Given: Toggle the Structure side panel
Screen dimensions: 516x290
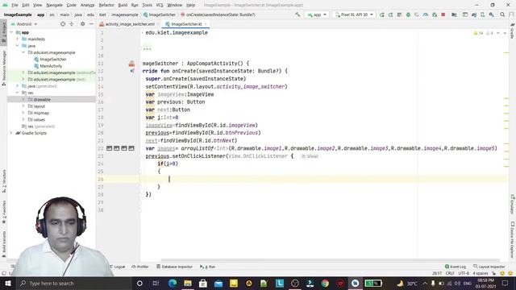Looking at the screenshot, I should pos(3,181).
